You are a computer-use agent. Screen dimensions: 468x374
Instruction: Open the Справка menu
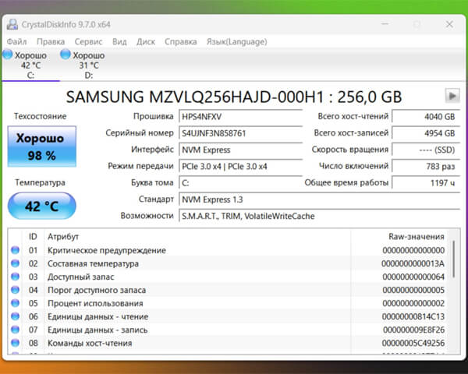[x=181, y=41]
